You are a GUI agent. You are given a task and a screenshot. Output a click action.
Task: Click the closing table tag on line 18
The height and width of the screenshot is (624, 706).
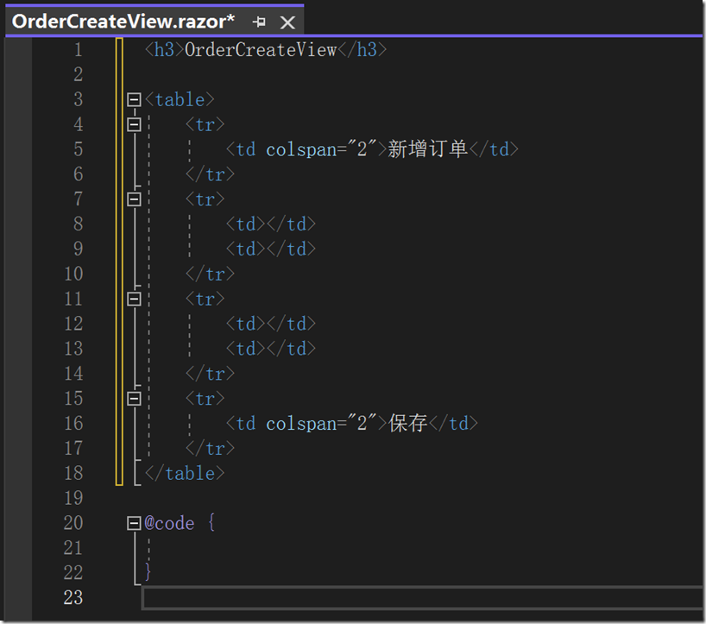pyautogui.click(x=185, y=473)
